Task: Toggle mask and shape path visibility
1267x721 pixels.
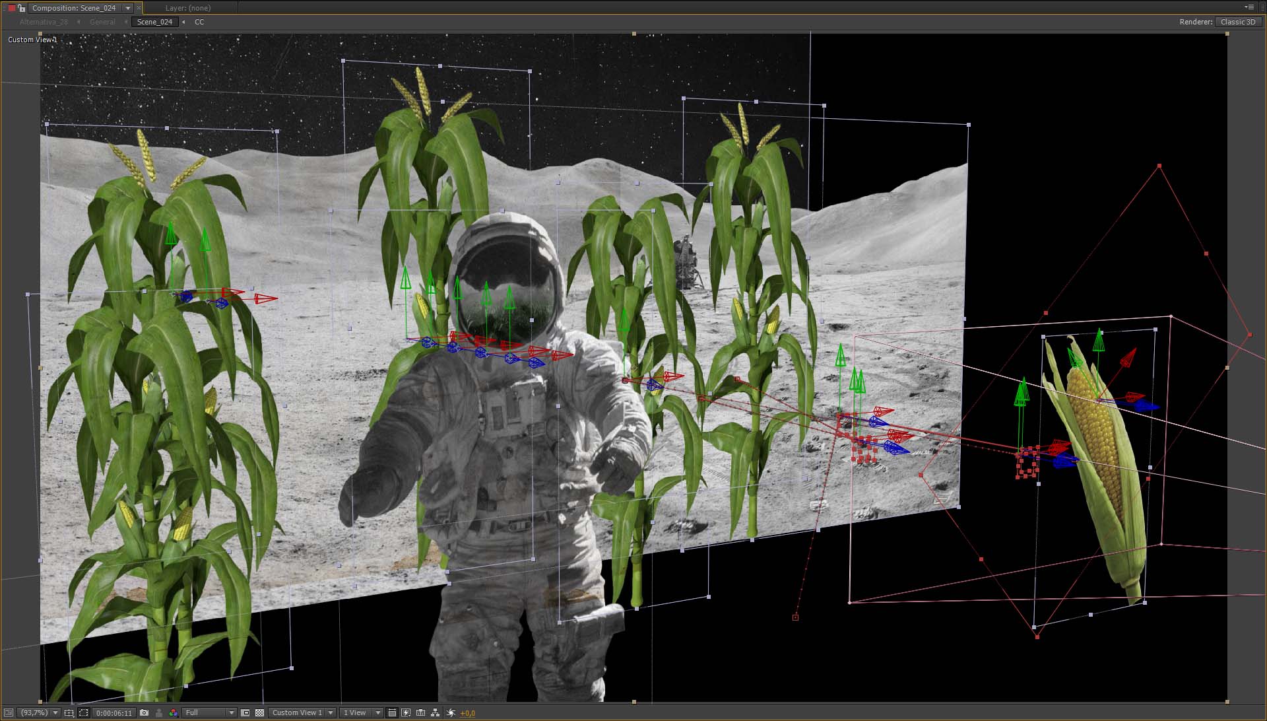Action: [84, 712]
